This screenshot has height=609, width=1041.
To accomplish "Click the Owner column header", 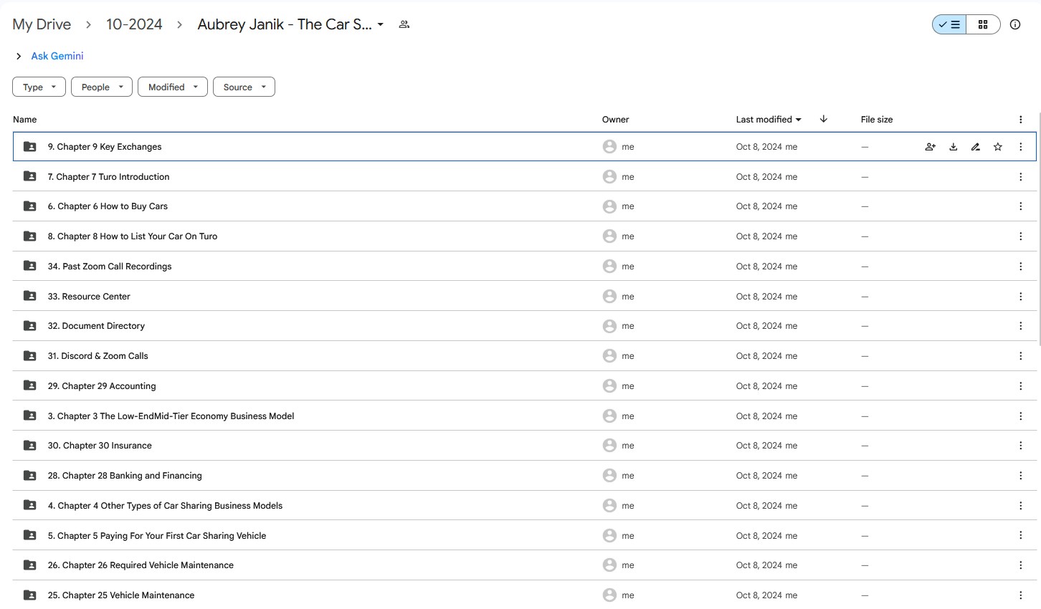I will pyautogui.click(x=615, y=120).
